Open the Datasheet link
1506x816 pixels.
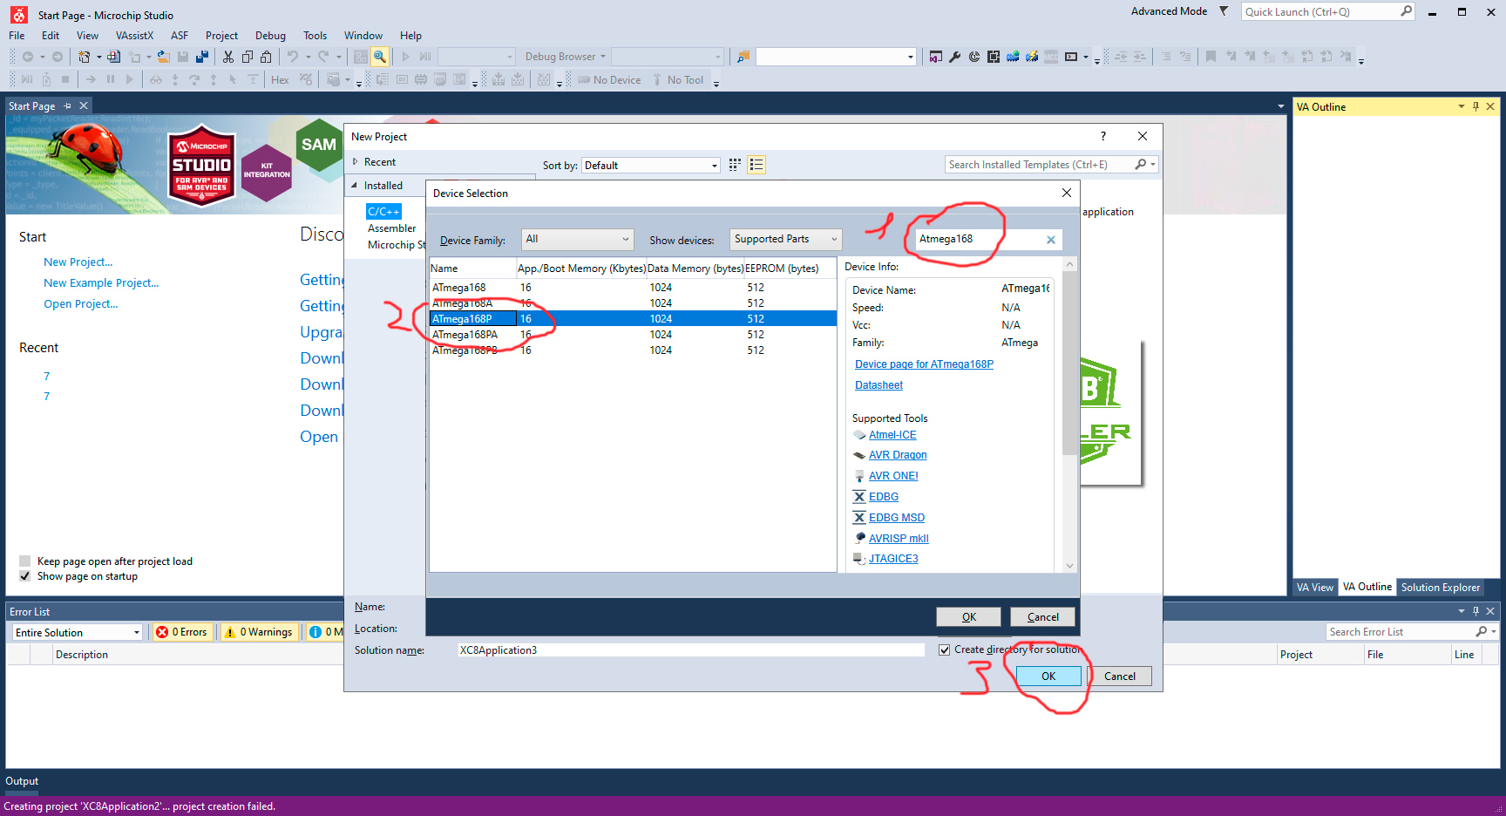878,385
